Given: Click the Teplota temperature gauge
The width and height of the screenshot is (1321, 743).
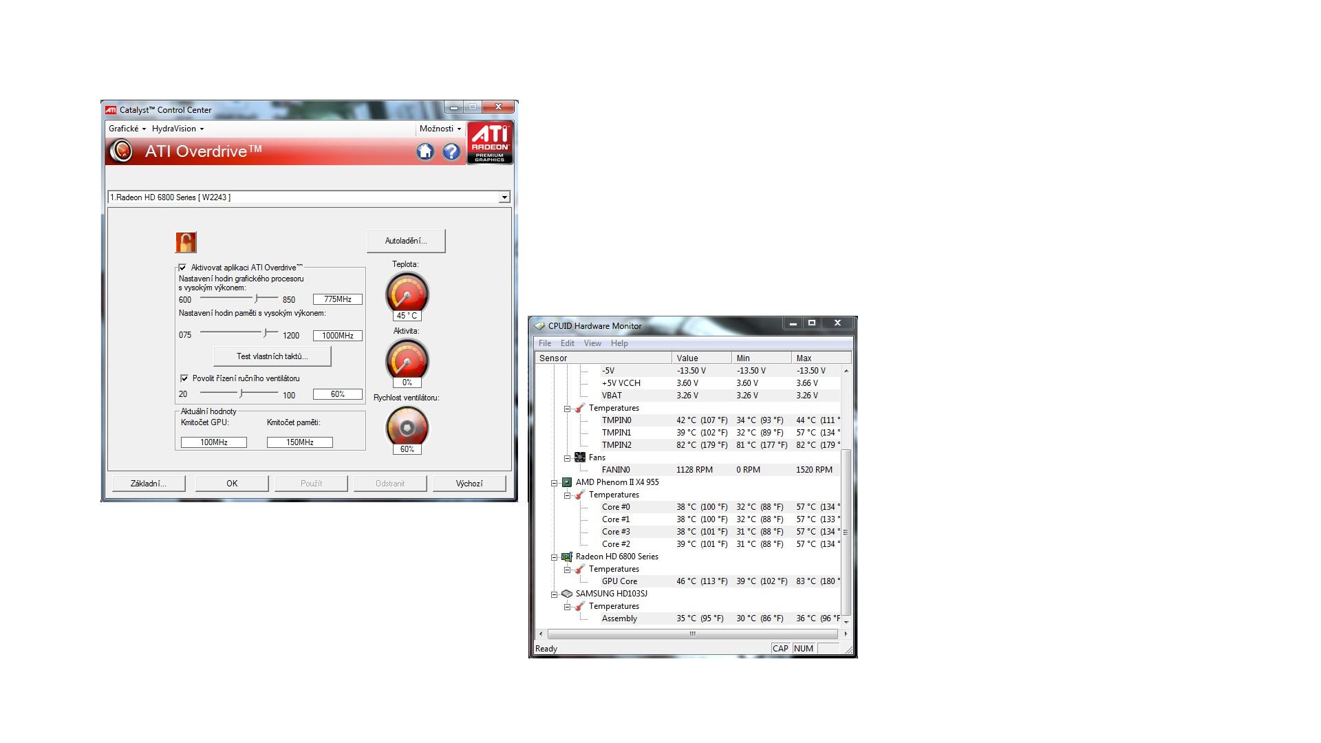Looking at the screenshot, I should point(407,294).
